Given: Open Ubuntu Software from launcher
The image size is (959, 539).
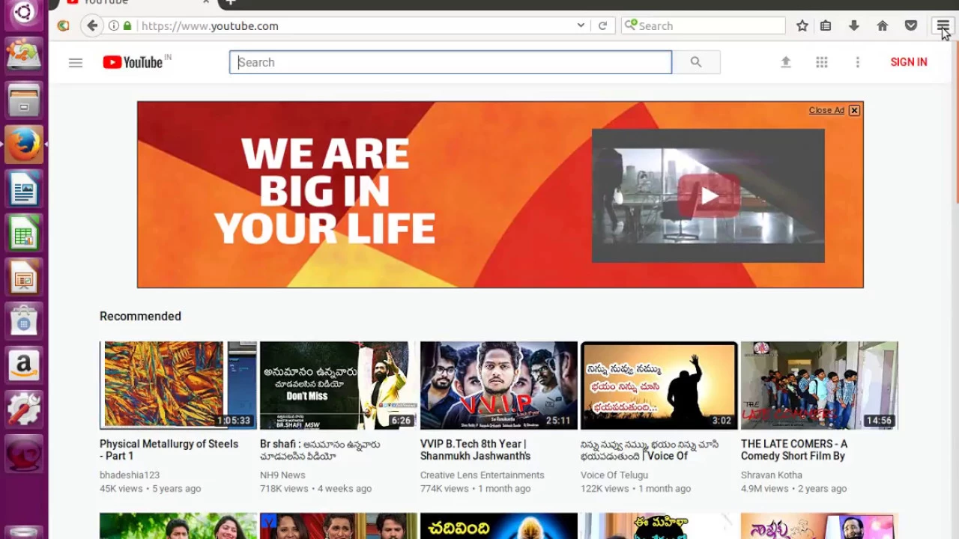Looking at the screenshot, I should pyautogui.click(x=24, y=320).
